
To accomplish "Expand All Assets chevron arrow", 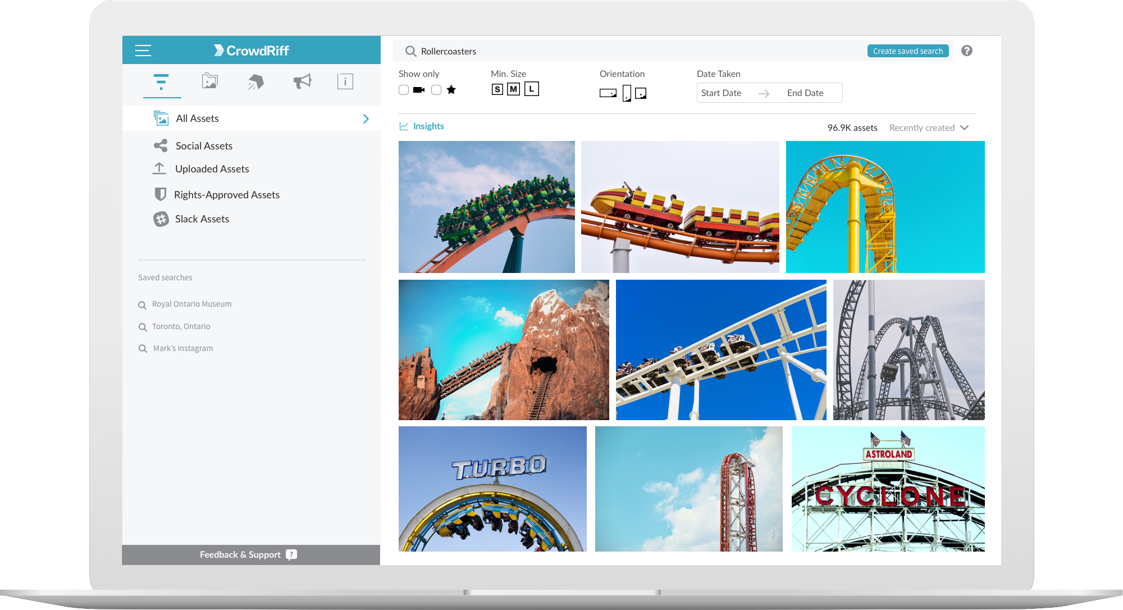I will (366, 119).
